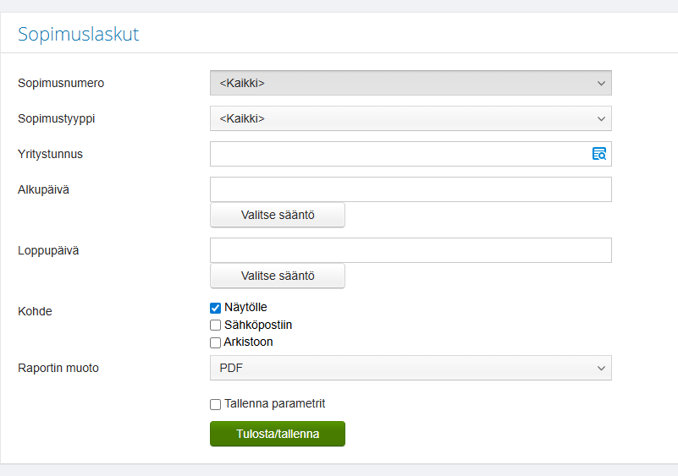Open the Sopimustyyppi dropdown list
The width and height of the screenshot is (678, 476).
[x=411, y=118]
